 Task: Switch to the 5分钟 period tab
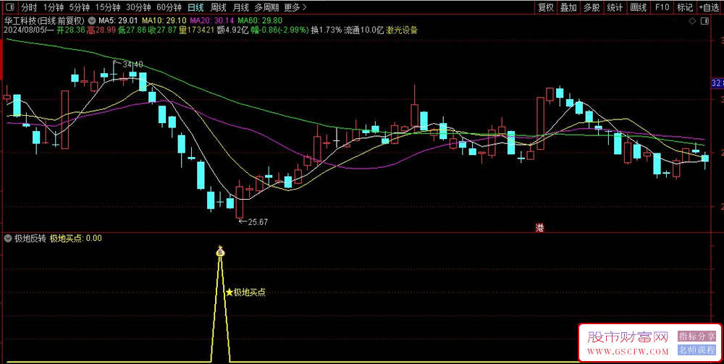click(79, 7)
